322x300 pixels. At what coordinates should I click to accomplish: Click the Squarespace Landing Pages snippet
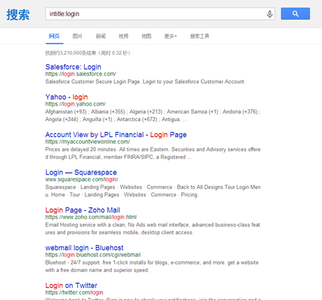pos(153,191)
